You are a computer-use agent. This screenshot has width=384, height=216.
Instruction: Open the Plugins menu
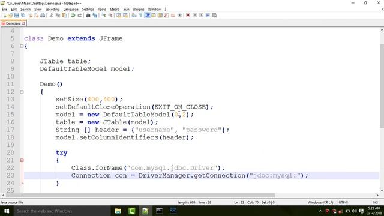(139, 10)
